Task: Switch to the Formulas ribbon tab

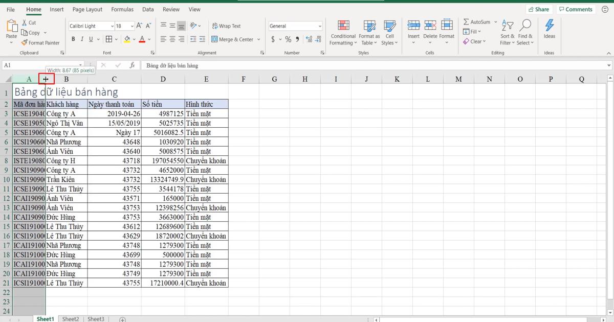Action: click(122, 9)
